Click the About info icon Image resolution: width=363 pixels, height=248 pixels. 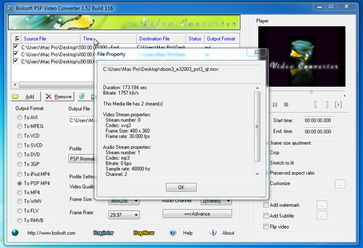(213, 232)
